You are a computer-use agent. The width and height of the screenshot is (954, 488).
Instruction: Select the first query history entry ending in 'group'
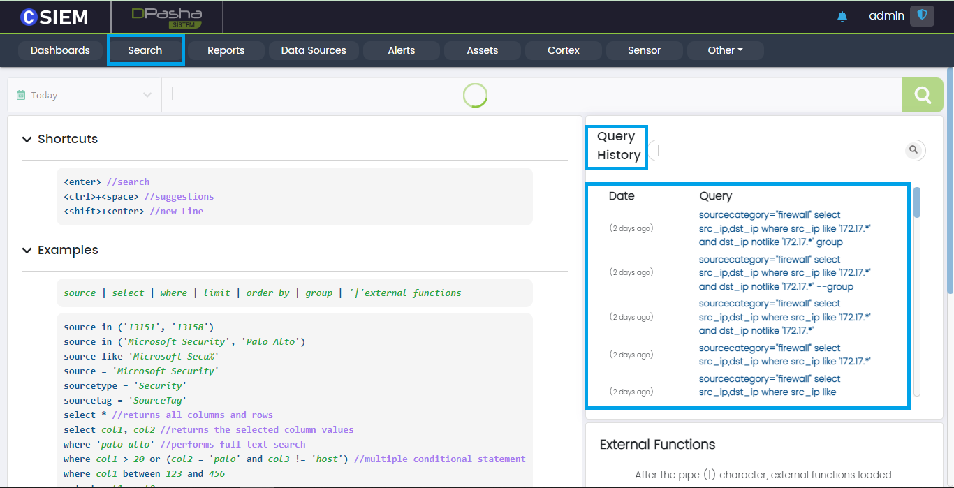tap(784, 228)
